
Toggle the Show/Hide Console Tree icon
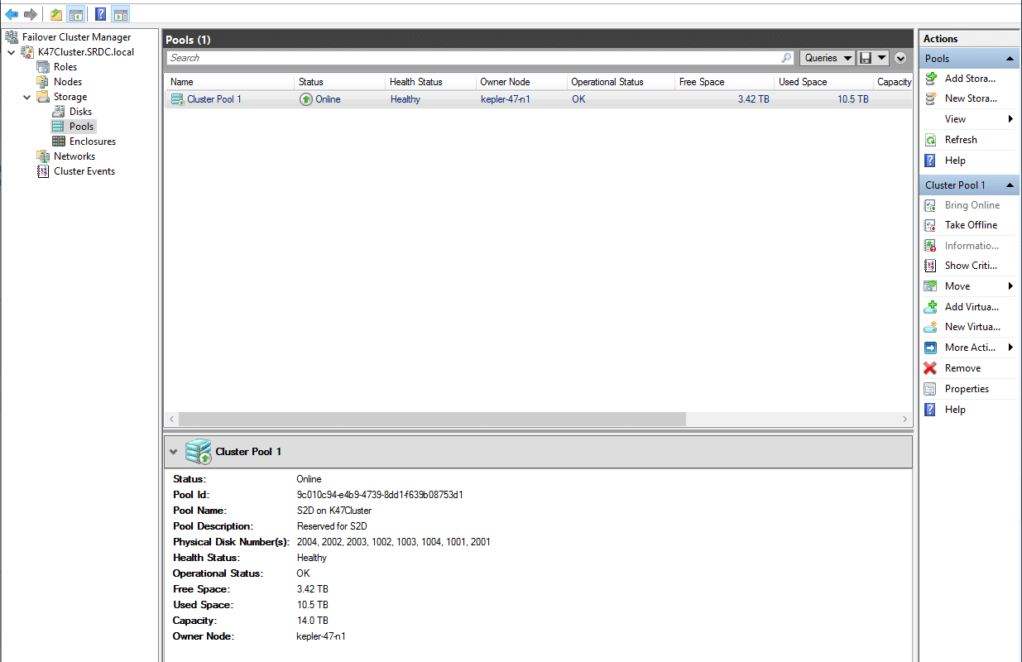[75, 14]
